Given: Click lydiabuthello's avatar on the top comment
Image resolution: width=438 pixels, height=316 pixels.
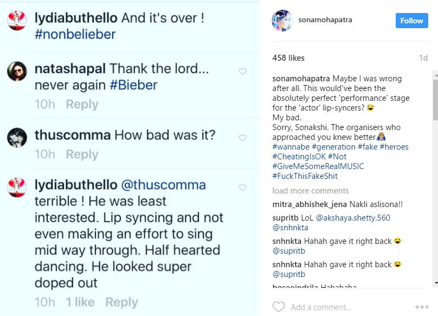Looking at the screenshot, I should click(17, 20).
